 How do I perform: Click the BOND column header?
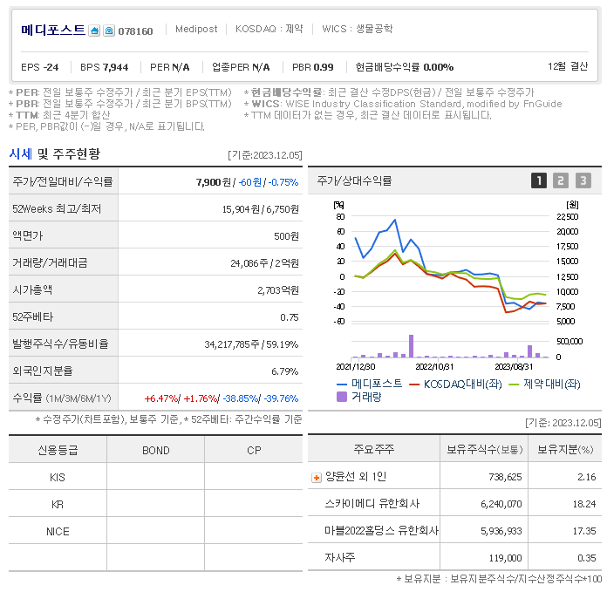155,450
